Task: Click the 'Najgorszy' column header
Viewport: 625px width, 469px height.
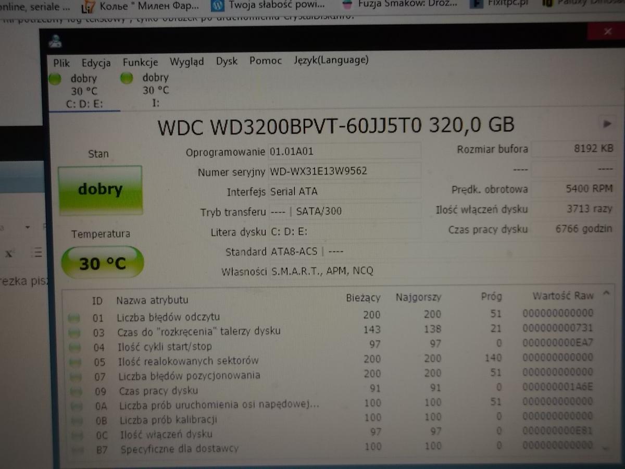Action: (x=418, y=298)
